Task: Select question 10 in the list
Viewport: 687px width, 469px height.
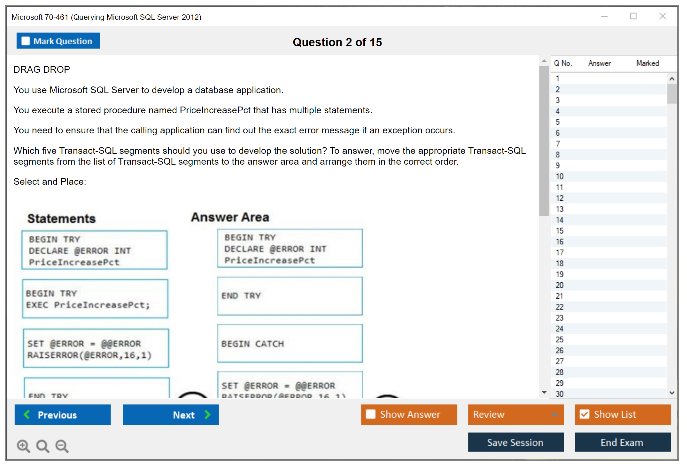Action: [560, 176]
